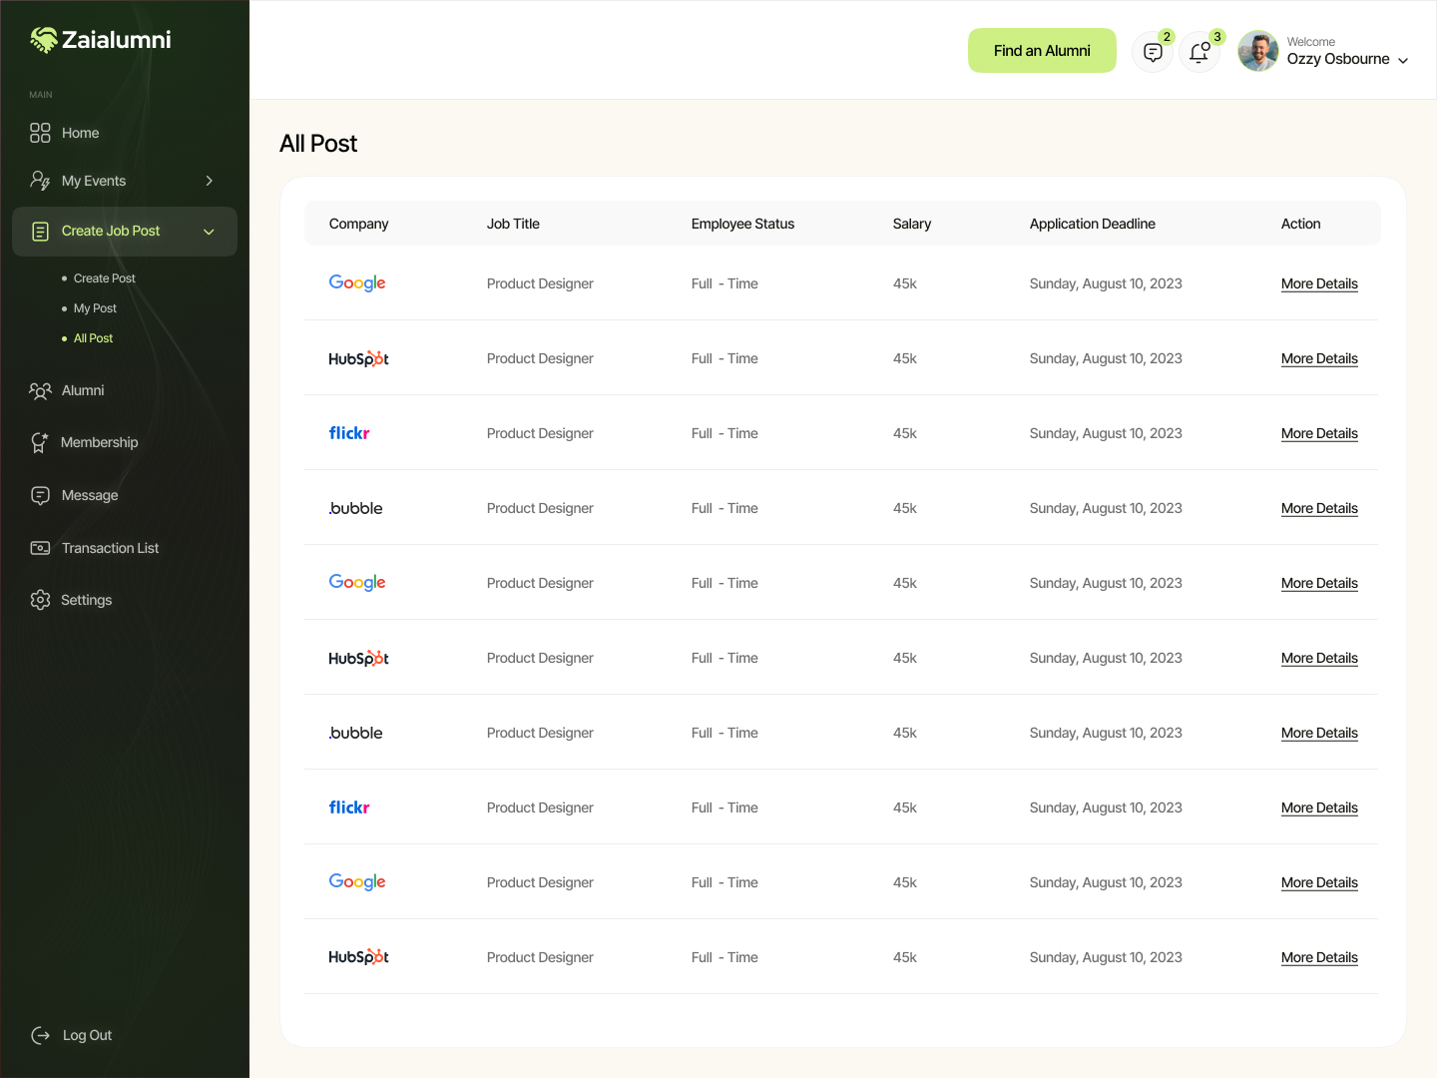
Task: Open the Home sidebar icon
Action: pyautogui.click(x=40, y=132)
